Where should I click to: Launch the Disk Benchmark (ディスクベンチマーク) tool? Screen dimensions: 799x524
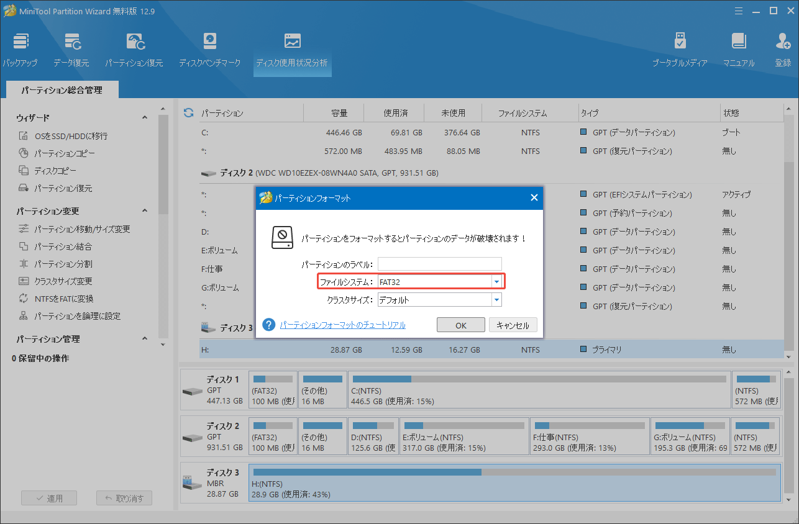[209, 50]
